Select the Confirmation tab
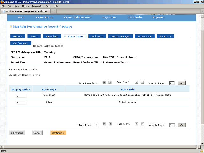Viewport: 204px width, 153px height. pyautogui.click(x=21, y=43)
